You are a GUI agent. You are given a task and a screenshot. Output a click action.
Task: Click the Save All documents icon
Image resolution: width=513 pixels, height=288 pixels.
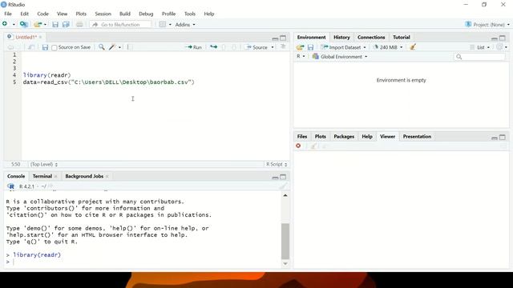pos(66,25)
